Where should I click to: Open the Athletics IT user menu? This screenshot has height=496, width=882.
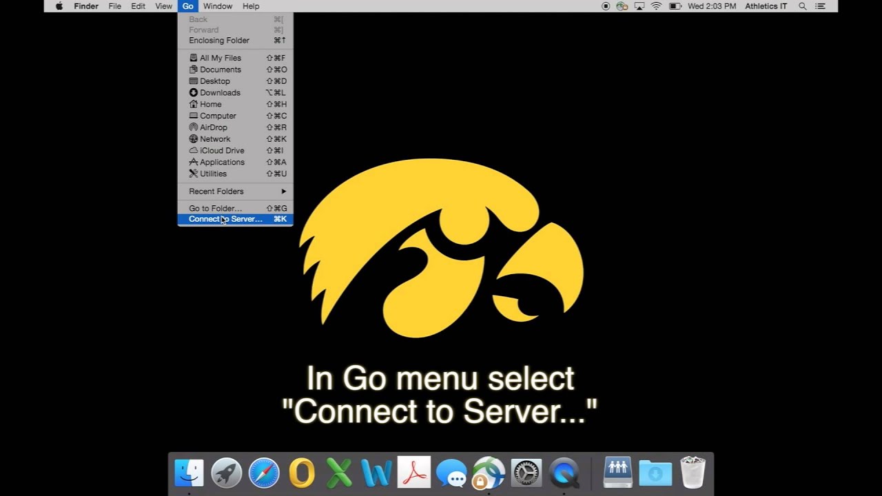point(766,6)
